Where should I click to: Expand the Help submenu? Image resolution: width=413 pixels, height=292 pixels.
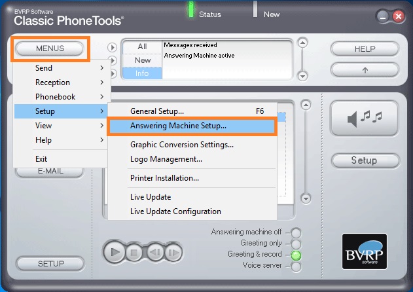point(61,140)
